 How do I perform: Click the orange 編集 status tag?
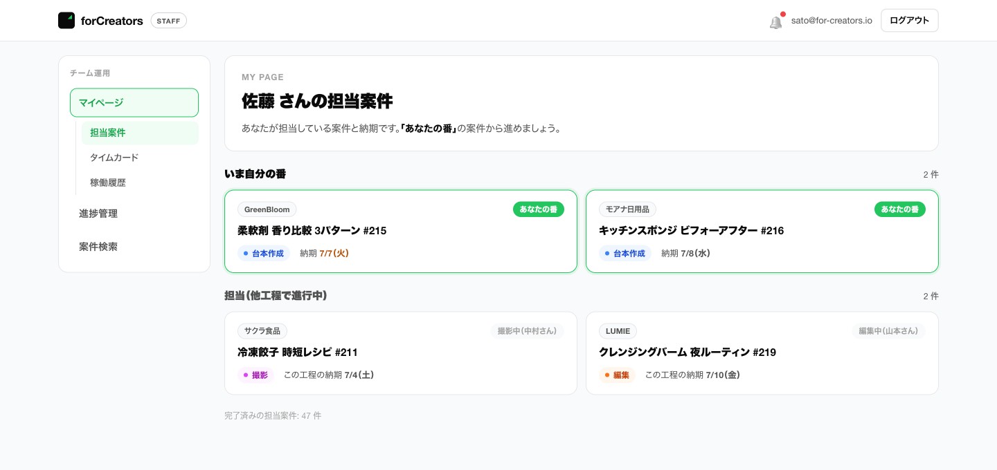click(x=617, y=375)
